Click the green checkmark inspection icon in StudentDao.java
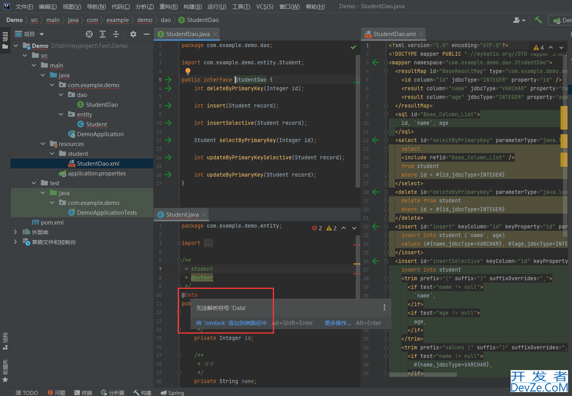The image size is (572, 396). click(x=353, y=47)
